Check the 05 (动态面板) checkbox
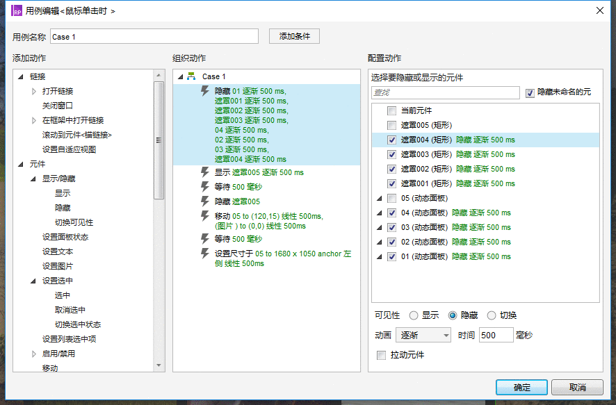This screenshot has height=405, width=616. click(391, 198)
